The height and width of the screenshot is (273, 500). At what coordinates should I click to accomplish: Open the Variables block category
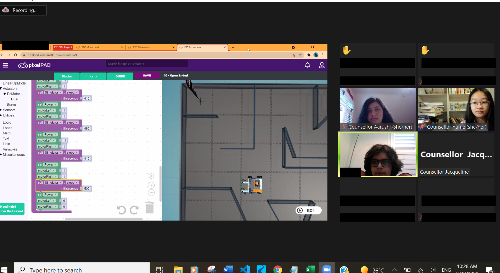click(x=10, y=149)
